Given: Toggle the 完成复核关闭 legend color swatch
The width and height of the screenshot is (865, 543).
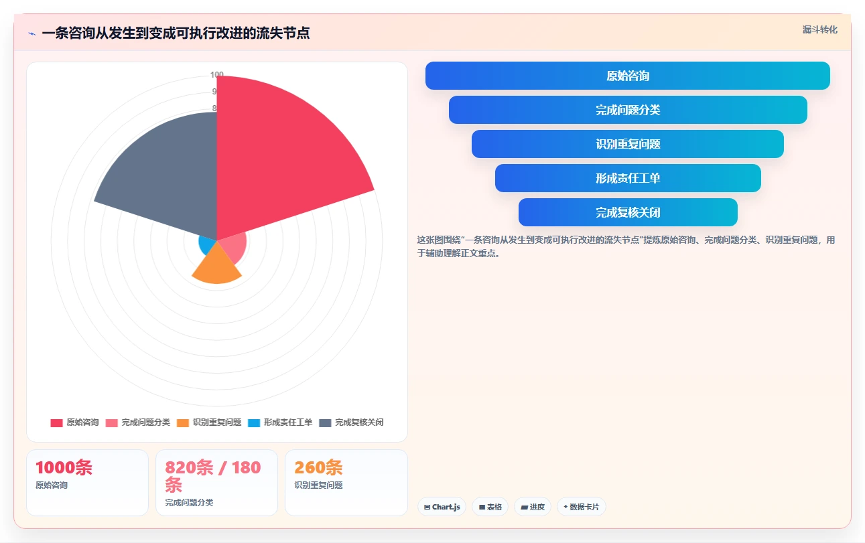Looking at the screenshot, I should [x=325, y=422].
